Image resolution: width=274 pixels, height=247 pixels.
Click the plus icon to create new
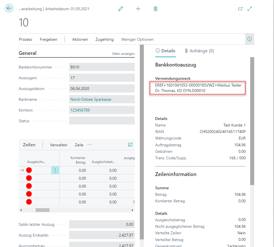coord(138,9)
